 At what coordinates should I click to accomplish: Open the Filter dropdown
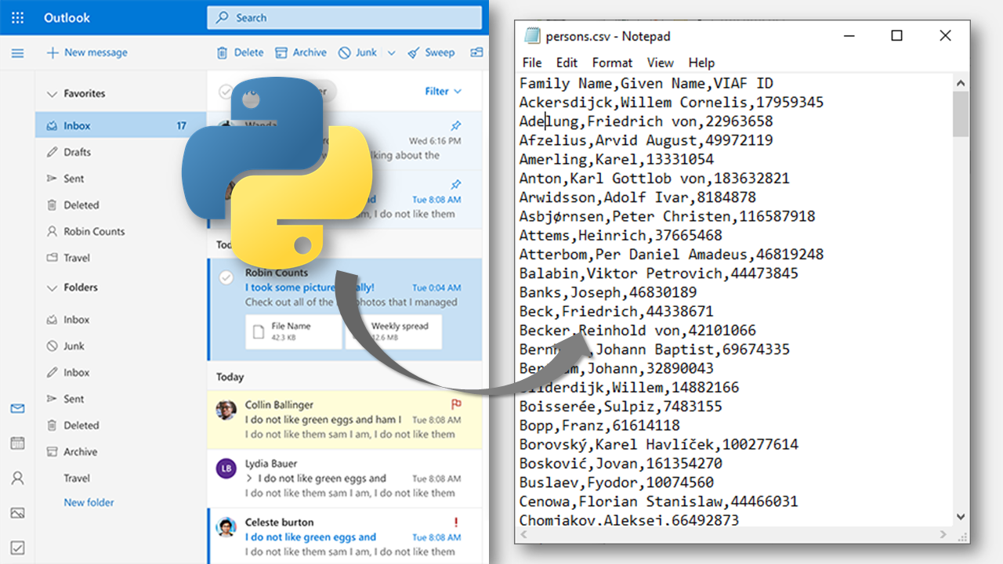click(x=443, y=92)
